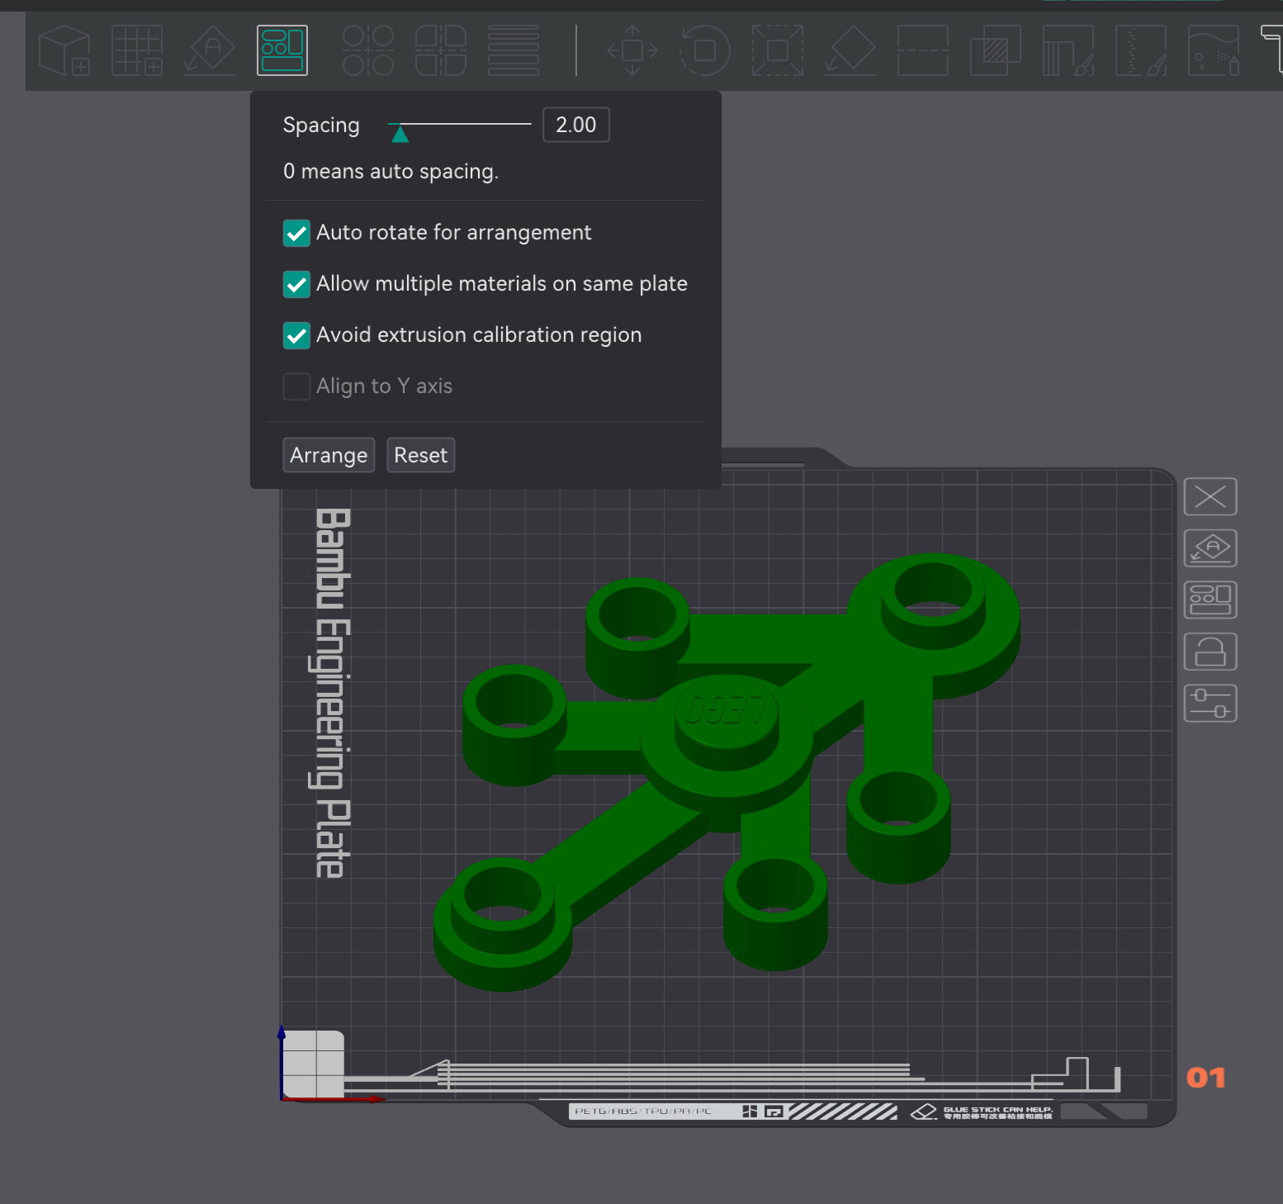1283x1204 pixels.
Task: Select the Rotate tool
Action: (704, 50)
